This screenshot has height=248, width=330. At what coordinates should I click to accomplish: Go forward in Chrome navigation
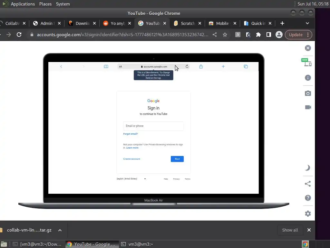click(9, 35)
